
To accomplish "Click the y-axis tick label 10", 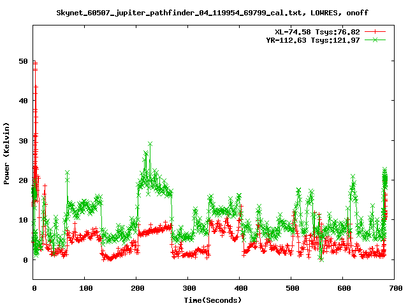I will [x=23, y=220].
